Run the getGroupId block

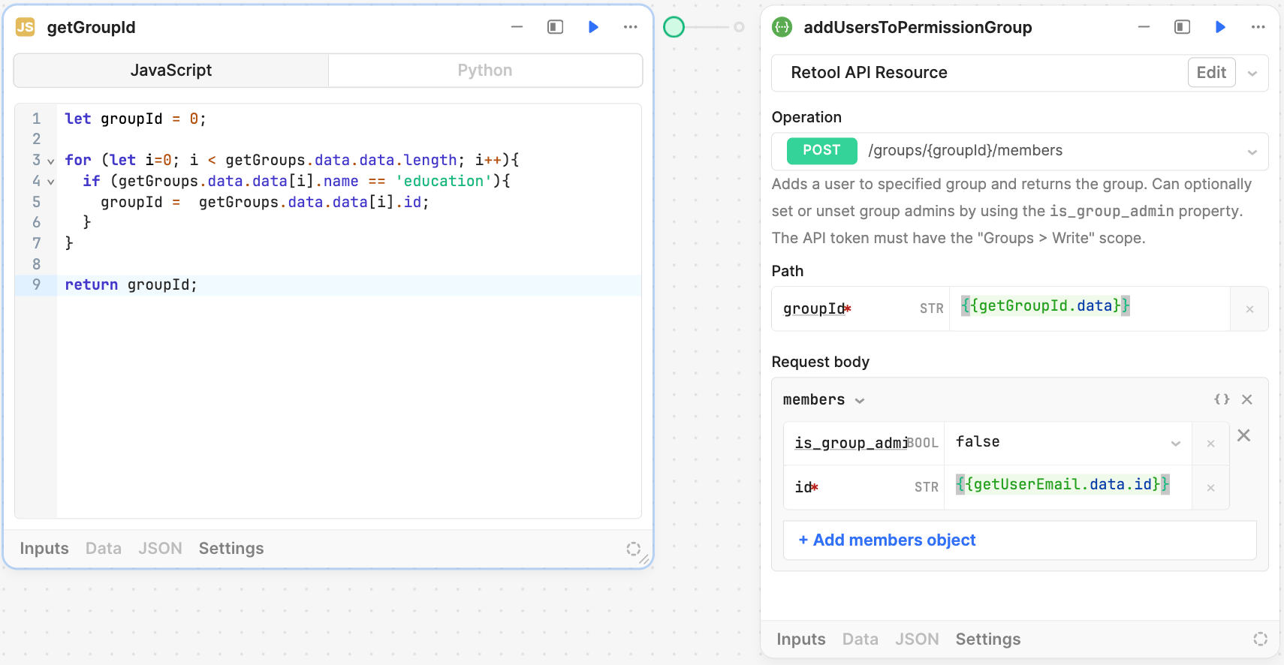click(x=593, y=27)
